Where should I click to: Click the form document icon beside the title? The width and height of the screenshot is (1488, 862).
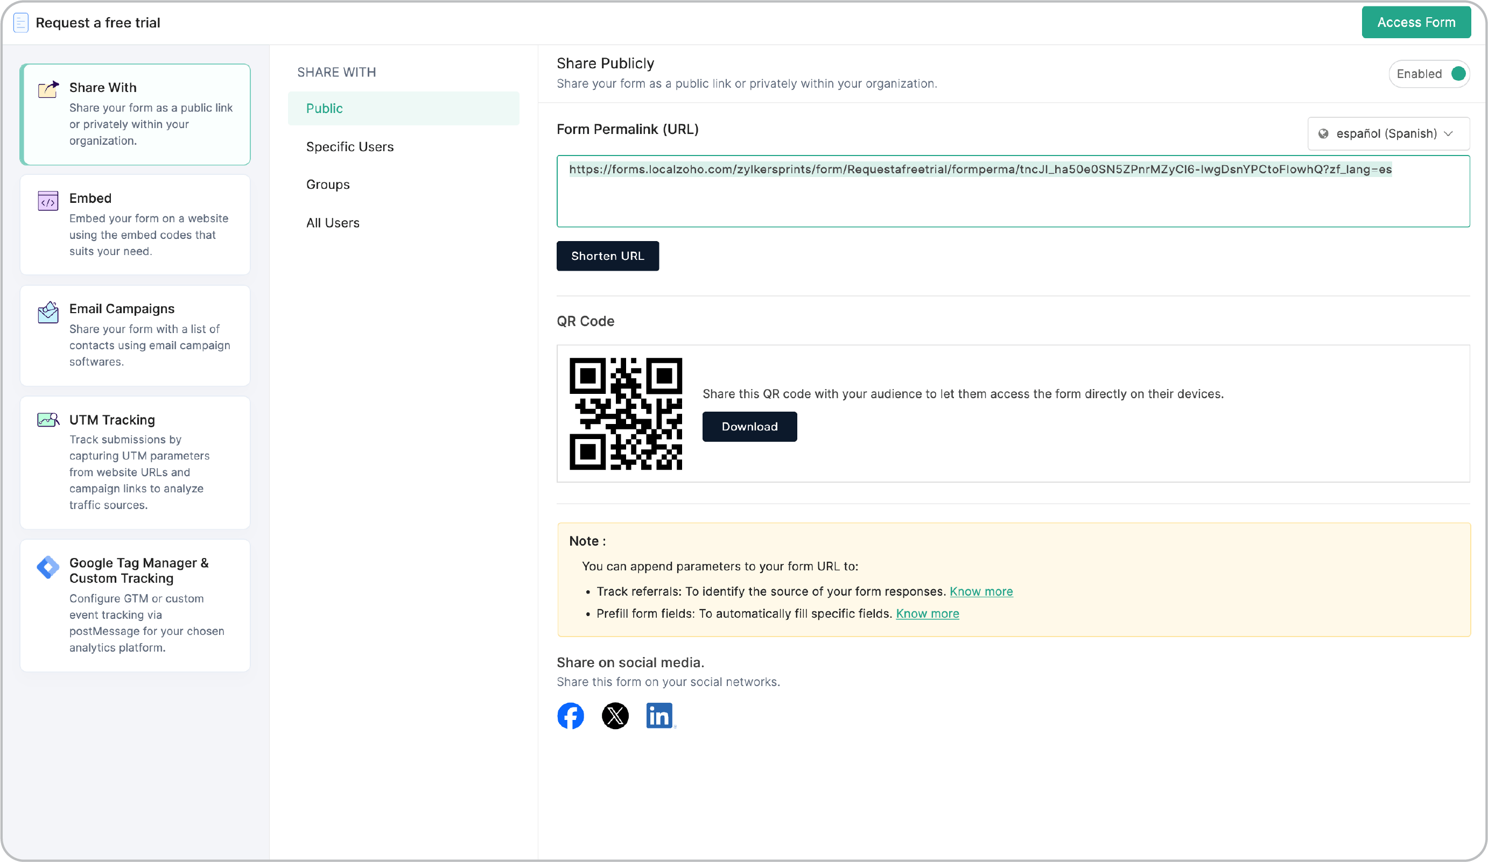pyautogui.click(x=21, y=23)
